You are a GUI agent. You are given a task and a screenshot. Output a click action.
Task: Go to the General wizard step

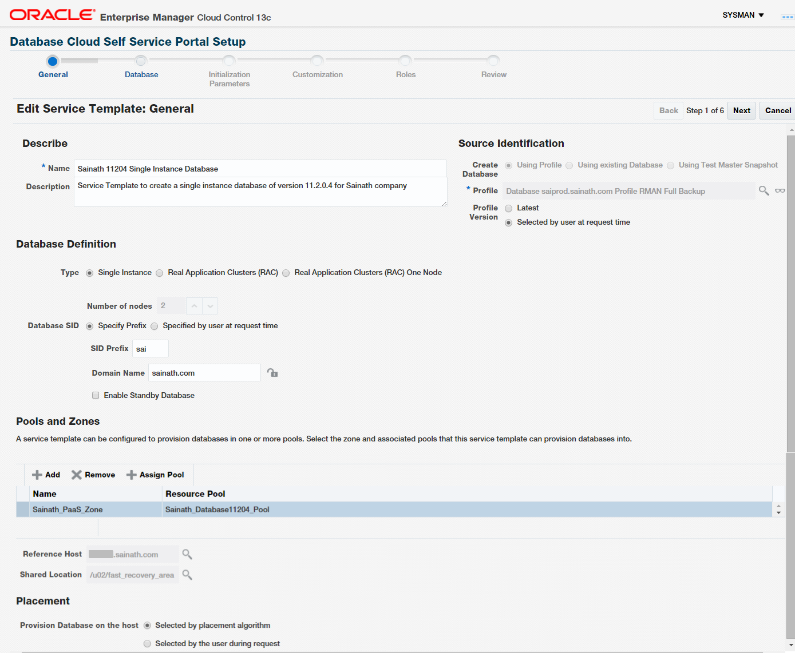point(53,74)
